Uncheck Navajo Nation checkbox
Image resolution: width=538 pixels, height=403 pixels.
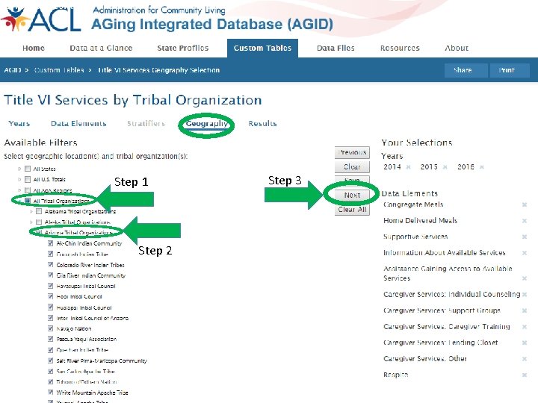(51, 328)
